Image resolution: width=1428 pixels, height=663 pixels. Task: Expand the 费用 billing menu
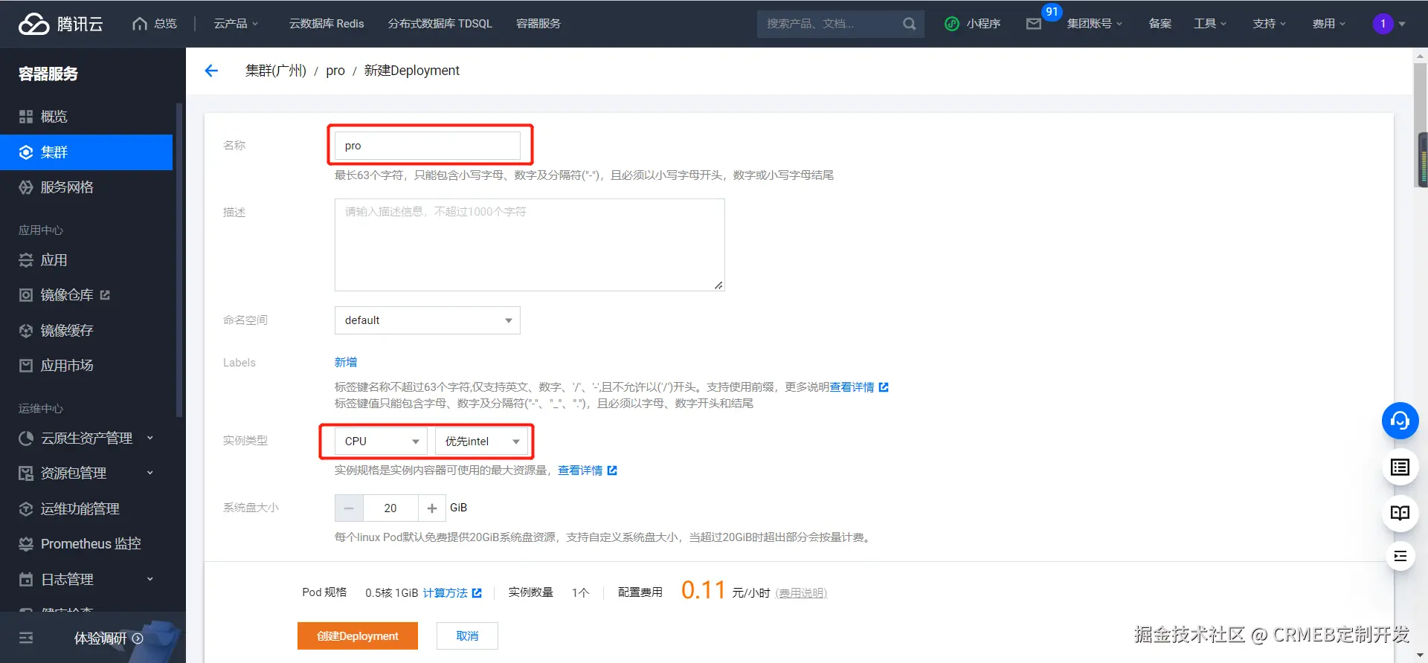[x=1329, y=24]
